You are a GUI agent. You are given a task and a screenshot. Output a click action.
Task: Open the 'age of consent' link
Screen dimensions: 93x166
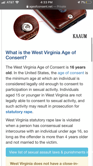pos(71,73)
